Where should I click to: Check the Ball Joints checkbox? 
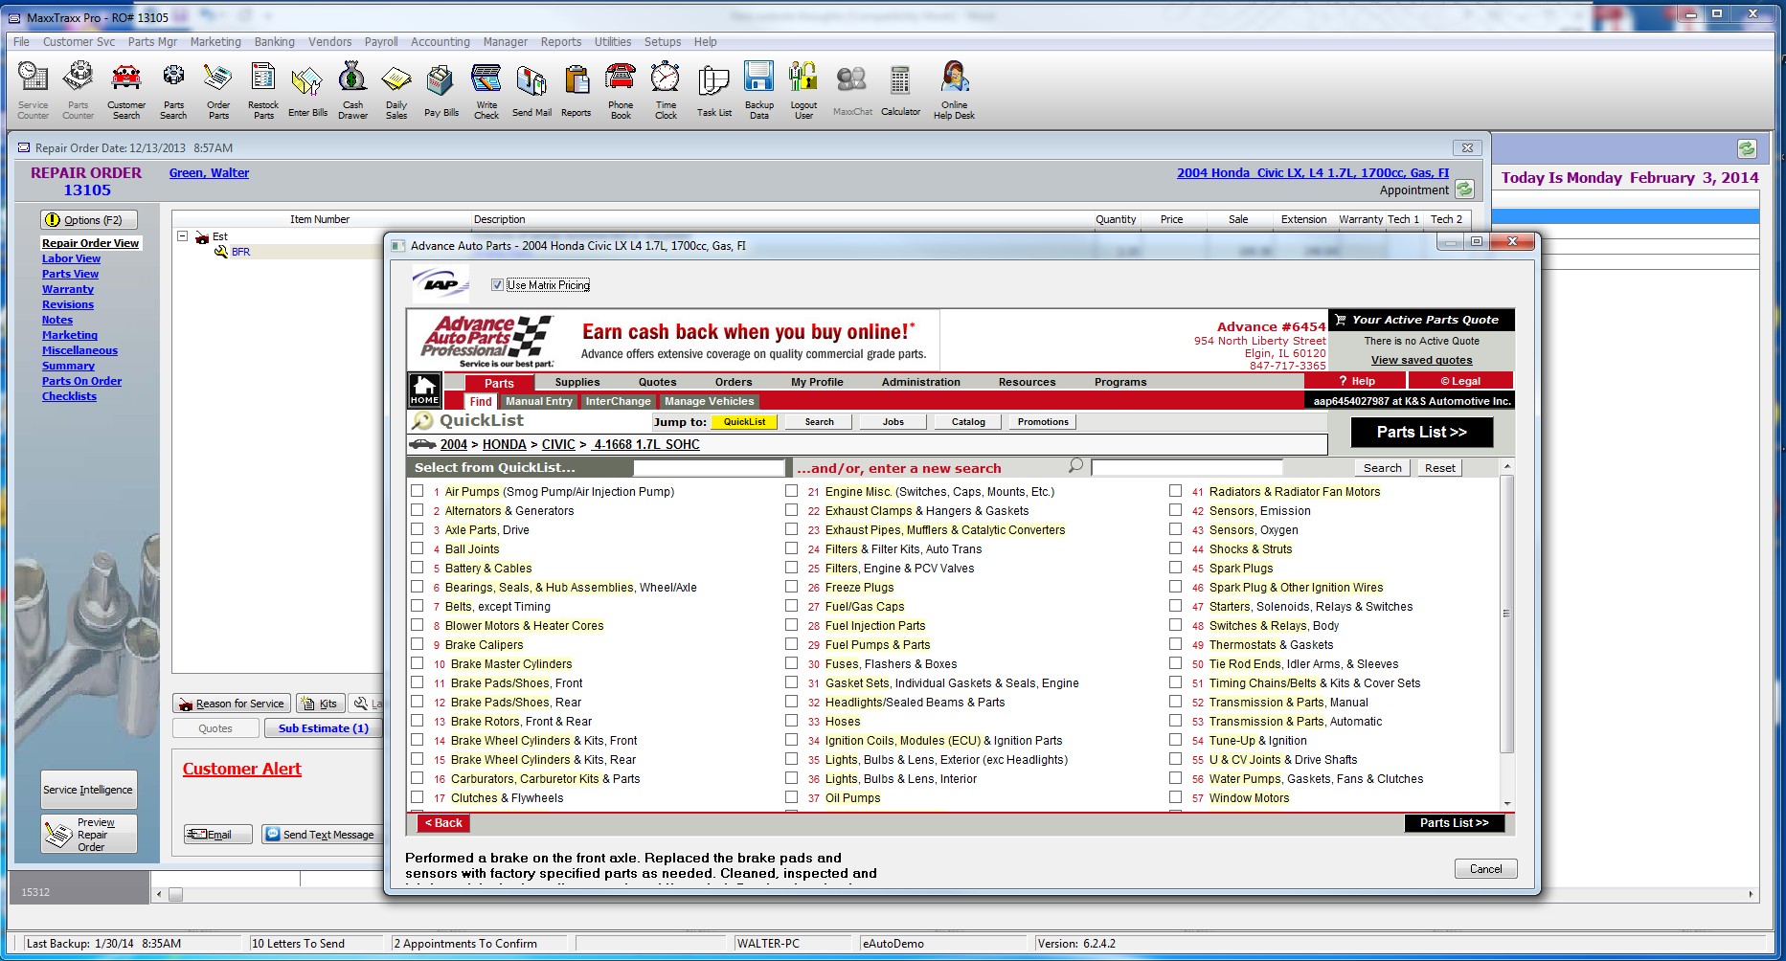tap(418, 548)
